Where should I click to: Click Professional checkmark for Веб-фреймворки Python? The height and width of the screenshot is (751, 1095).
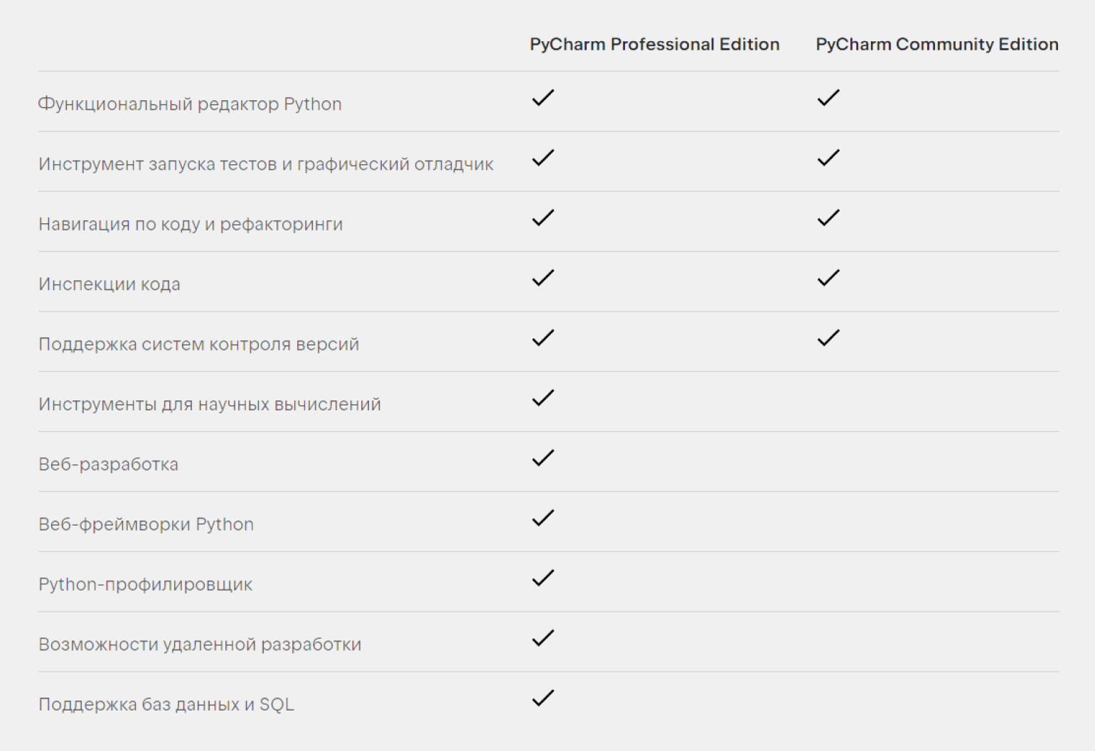(x=543, y=518)
